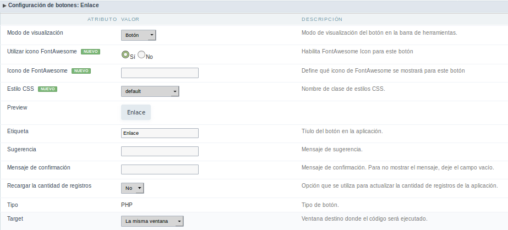
Task: Focus the Mensaje de confirmación field
Action: [x=160, y=169]
